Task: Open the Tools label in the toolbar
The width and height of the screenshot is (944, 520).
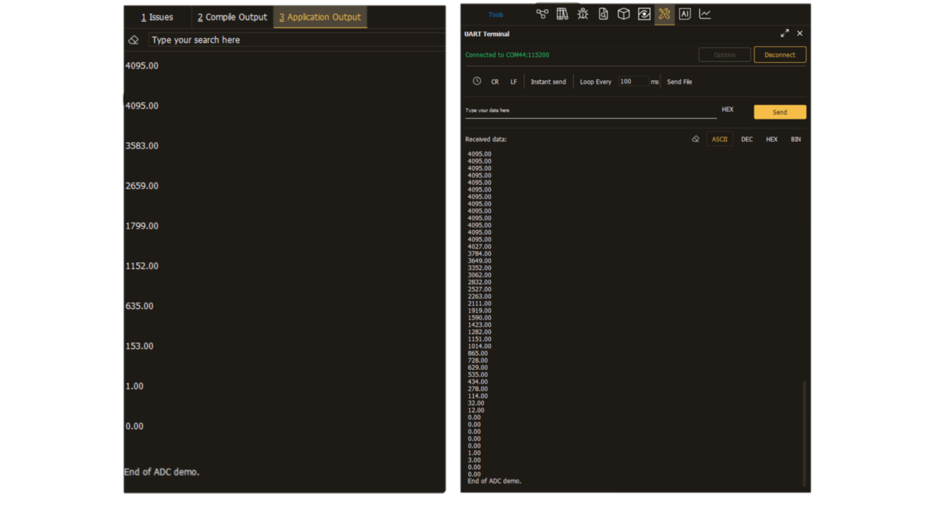Action: (x=495, y=15)
